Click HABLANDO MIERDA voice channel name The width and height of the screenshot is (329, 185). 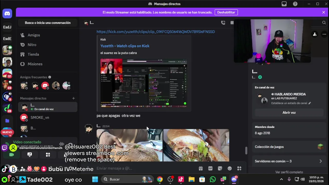click(x=290, y=94)
